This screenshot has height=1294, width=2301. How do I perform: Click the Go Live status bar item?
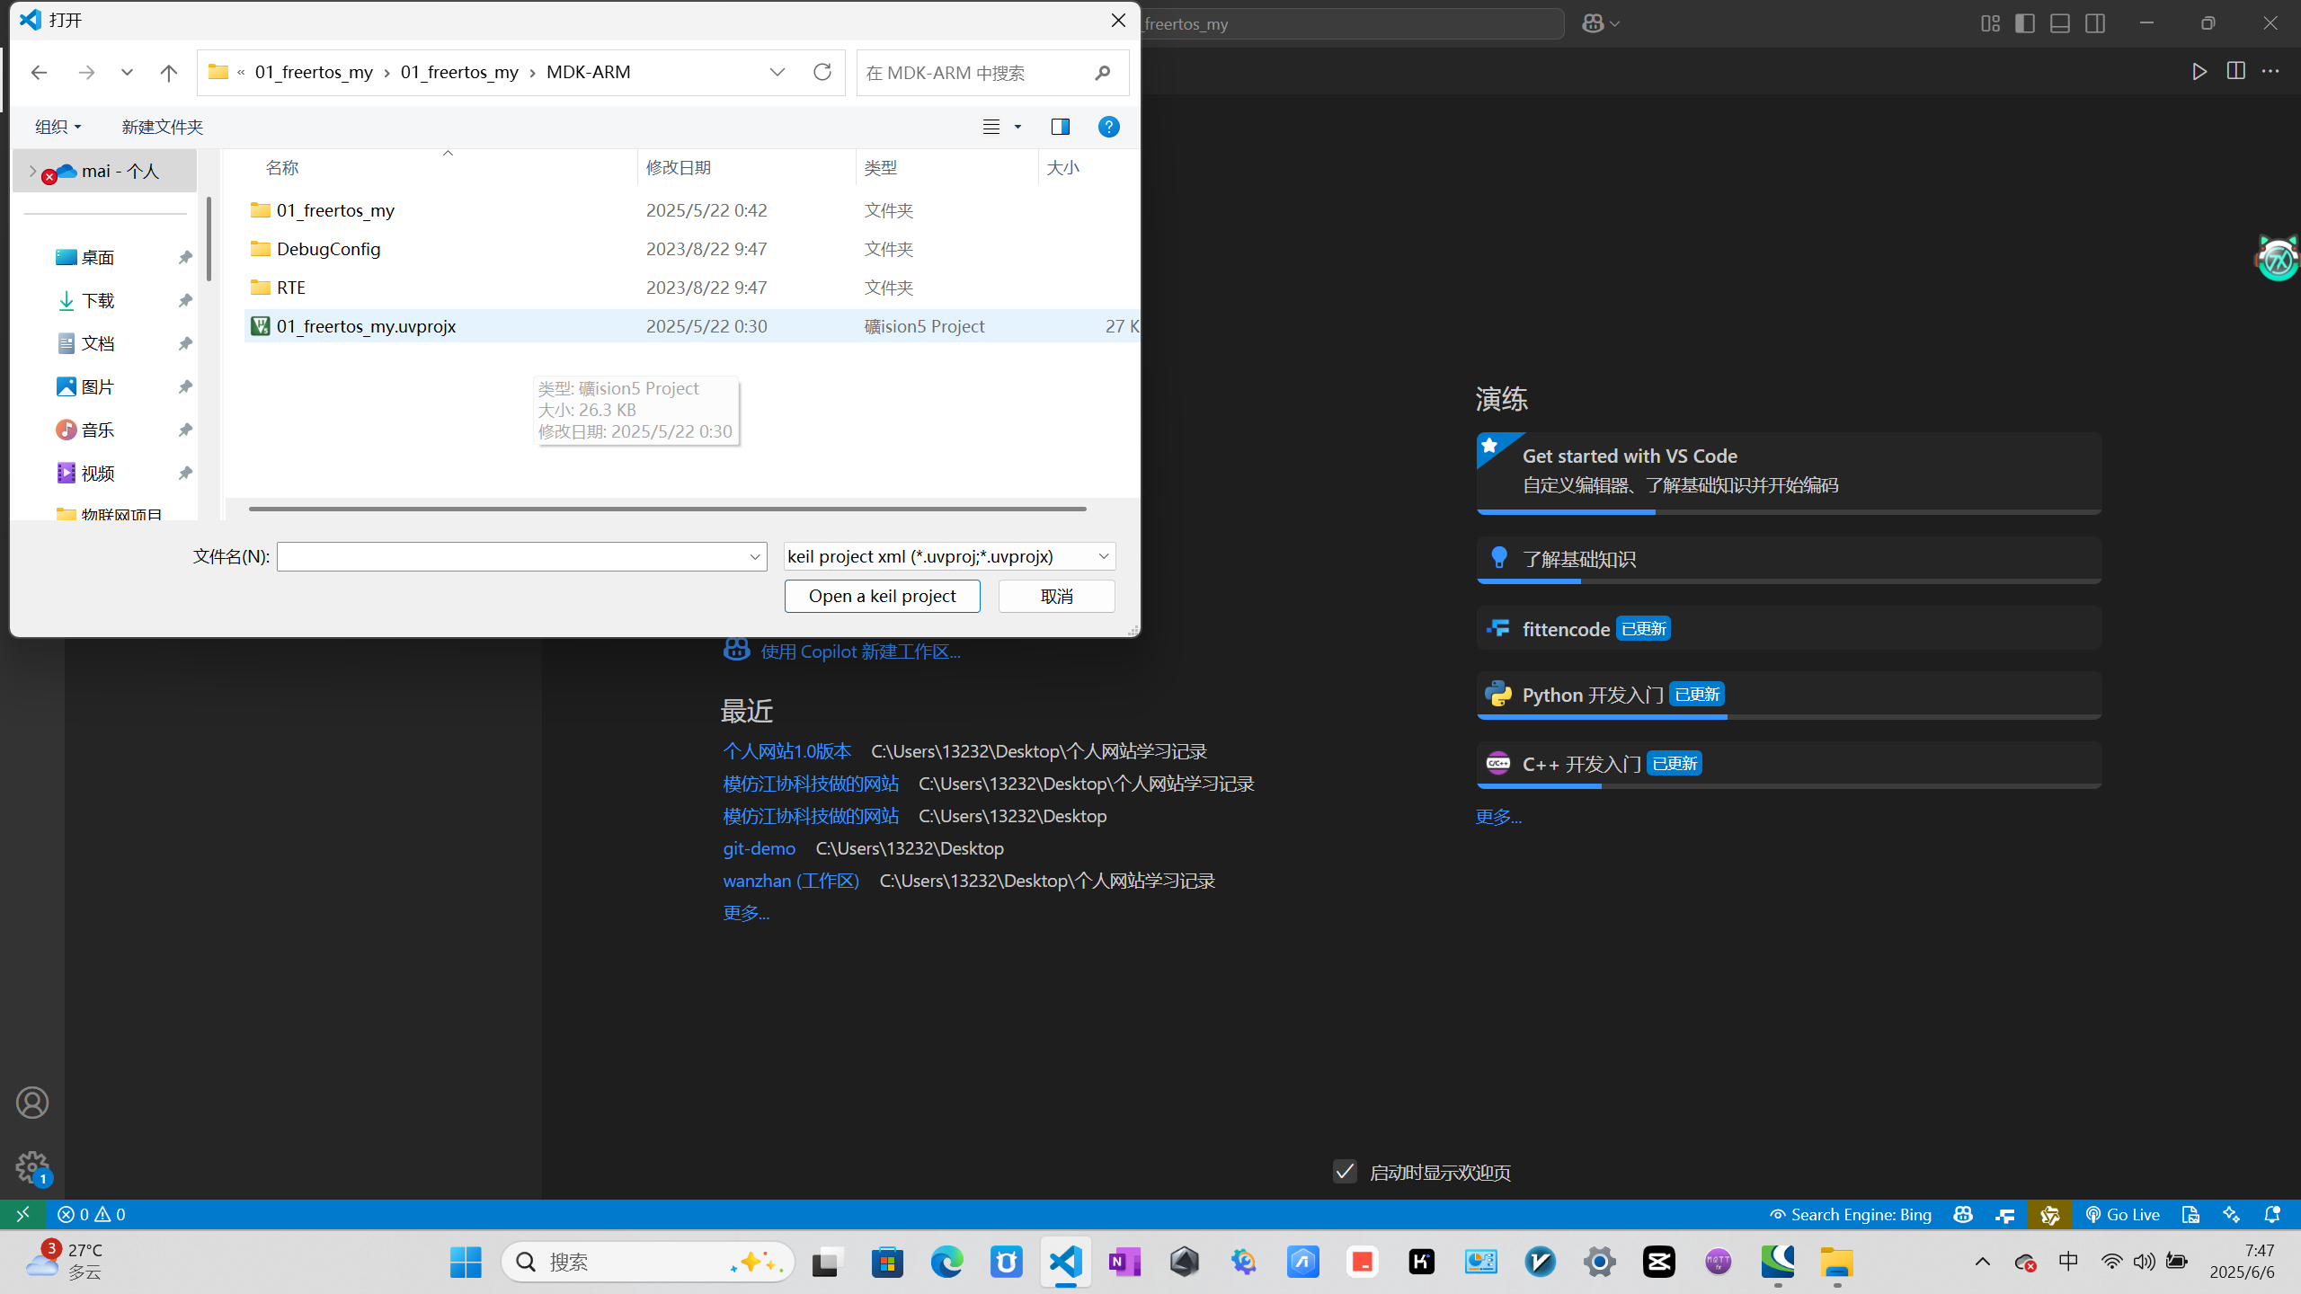(x=2122, y=1215)
